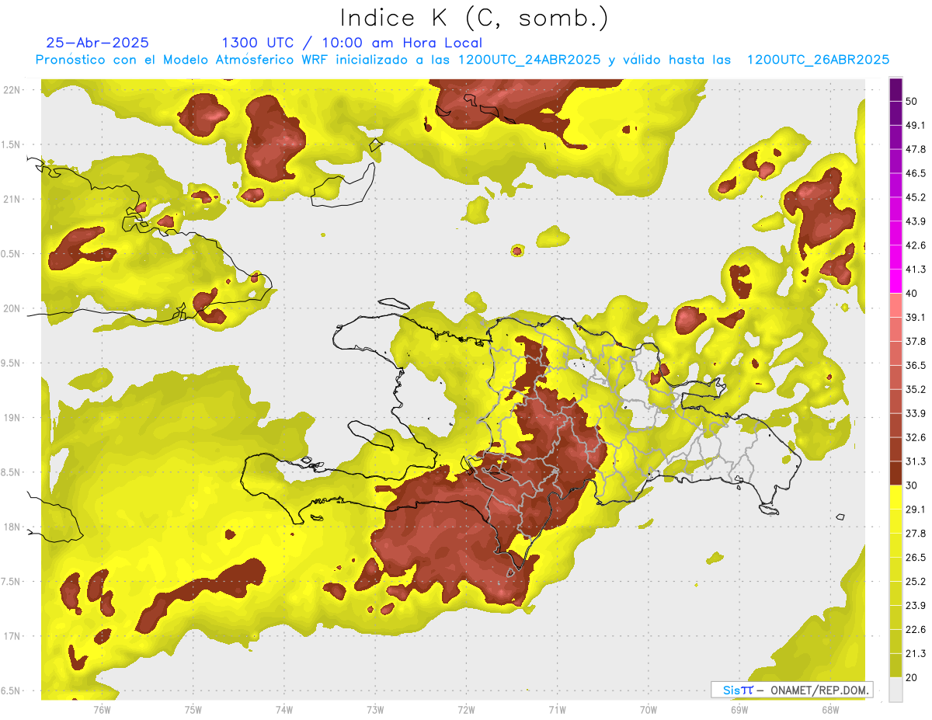Click the longitude label '70W'
Viewport: 932px width, 720px height.
click(649, 710)
